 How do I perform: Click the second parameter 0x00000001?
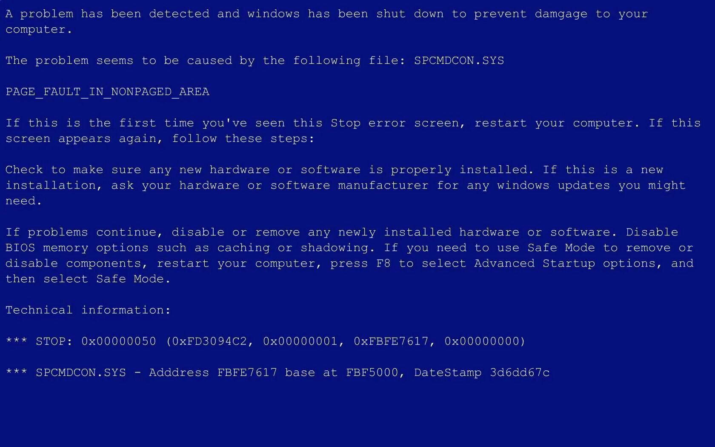pyautogui.click(x=300, y=341)
